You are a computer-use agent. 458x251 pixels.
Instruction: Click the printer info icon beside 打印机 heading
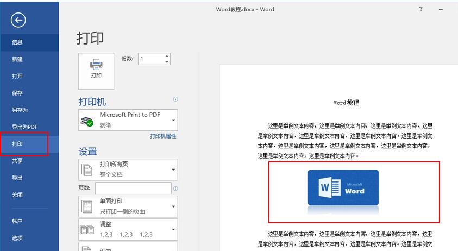click(x=175, y=99)
